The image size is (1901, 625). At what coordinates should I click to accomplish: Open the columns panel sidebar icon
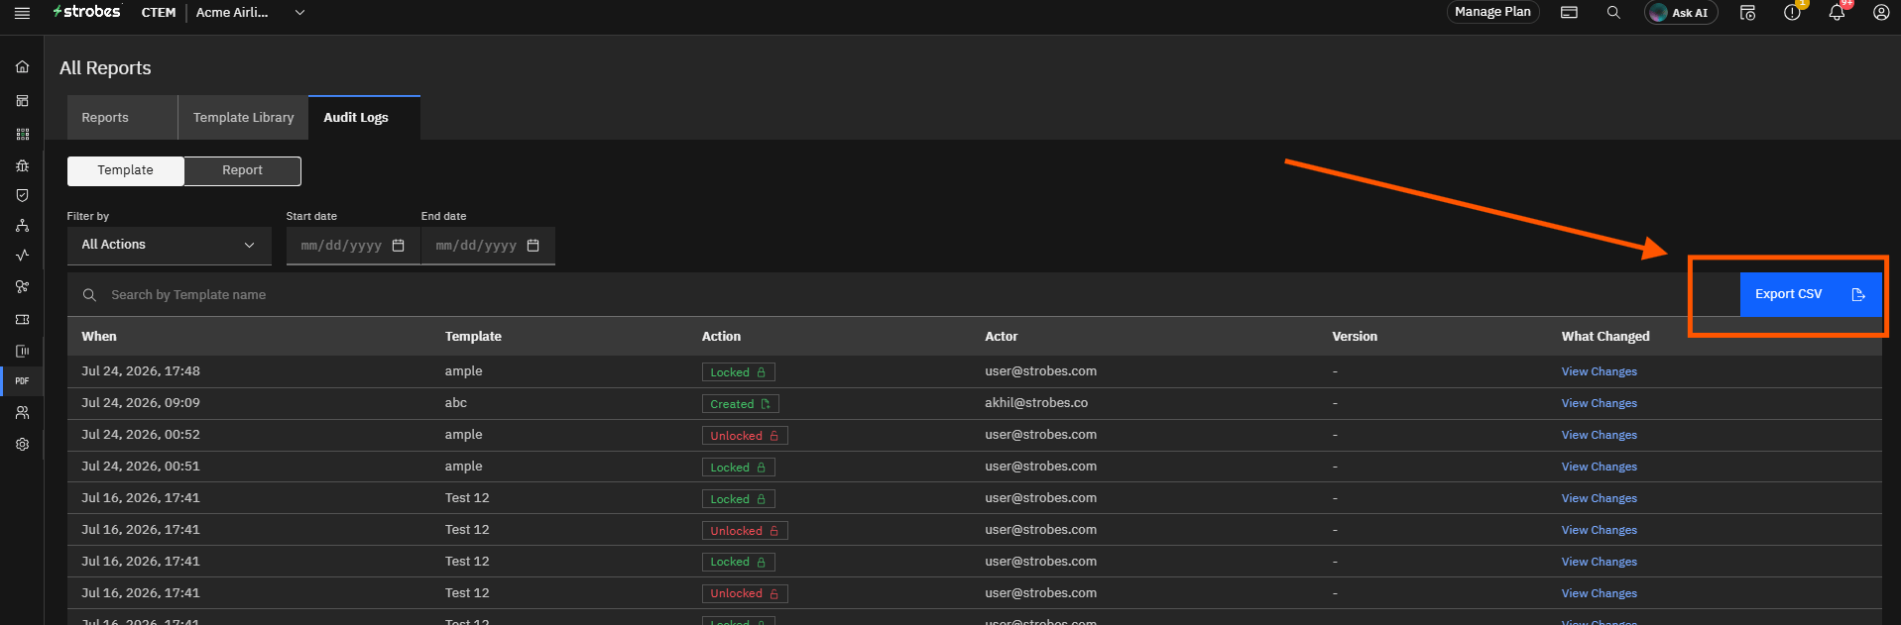click(22, 351)
